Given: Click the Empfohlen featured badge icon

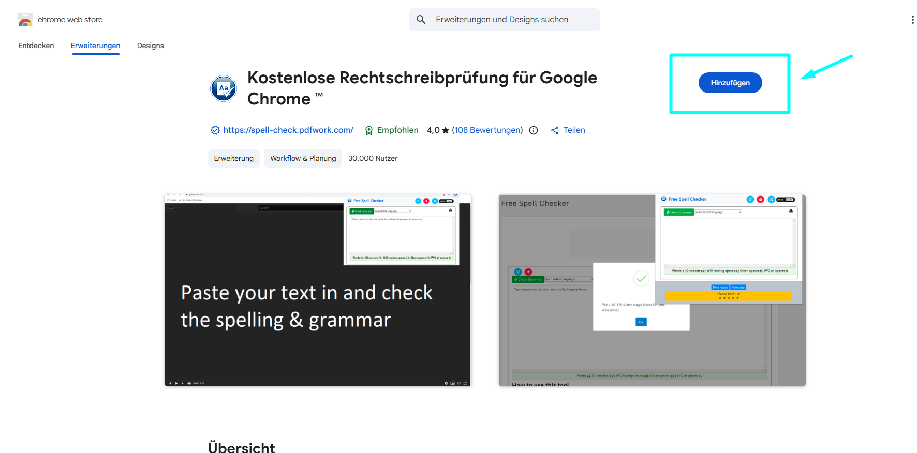Looking at the screenshot, I should click(x=369, y=130).
